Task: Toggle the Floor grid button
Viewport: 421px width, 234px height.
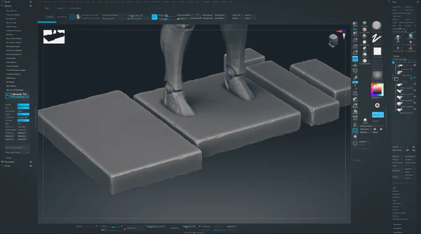Action: pyautogui.click(x=355, y=65)
